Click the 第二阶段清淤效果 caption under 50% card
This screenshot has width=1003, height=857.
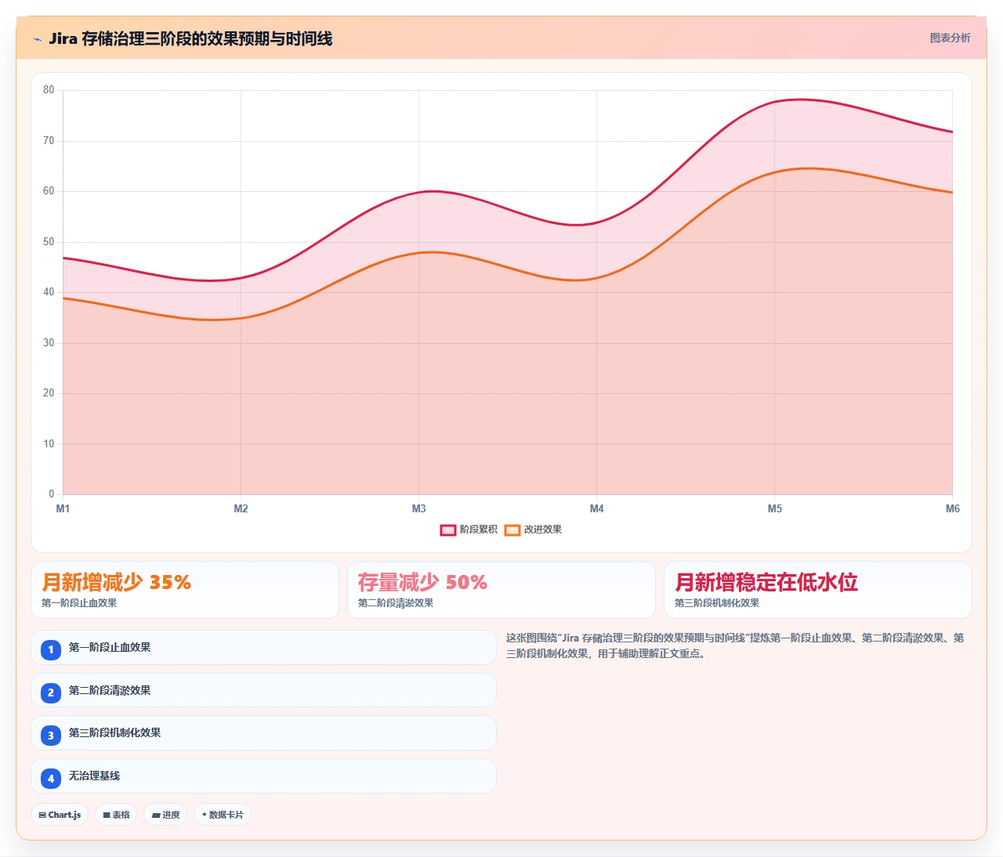click(x=396, y=603)
